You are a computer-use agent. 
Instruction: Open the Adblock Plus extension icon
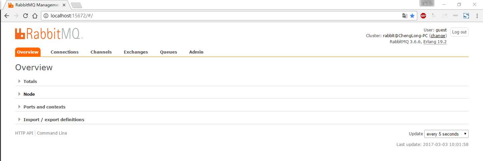(x=423, y=16)
